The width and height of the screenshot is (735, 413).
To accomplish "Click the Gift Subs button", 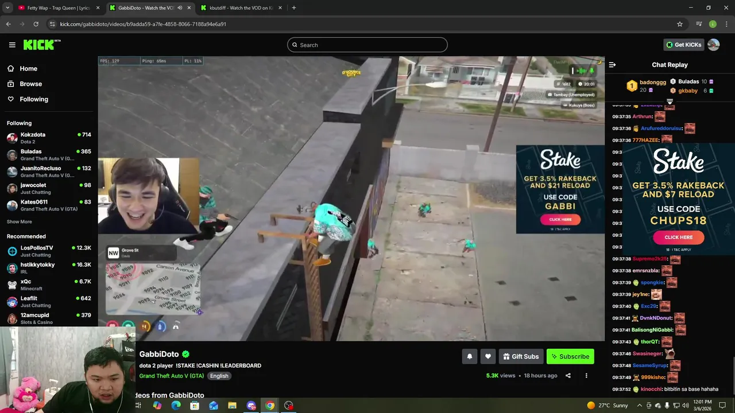I will point(521,356).
